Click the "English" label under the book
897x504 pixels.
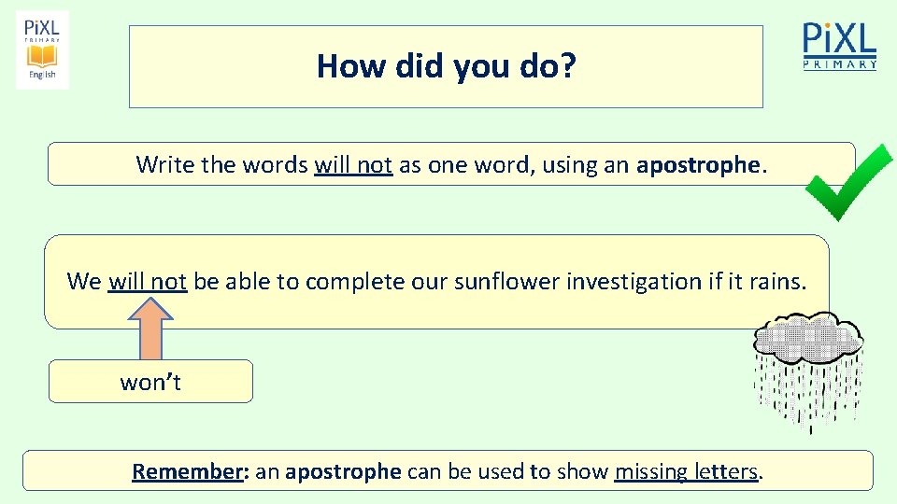point(42,75)
